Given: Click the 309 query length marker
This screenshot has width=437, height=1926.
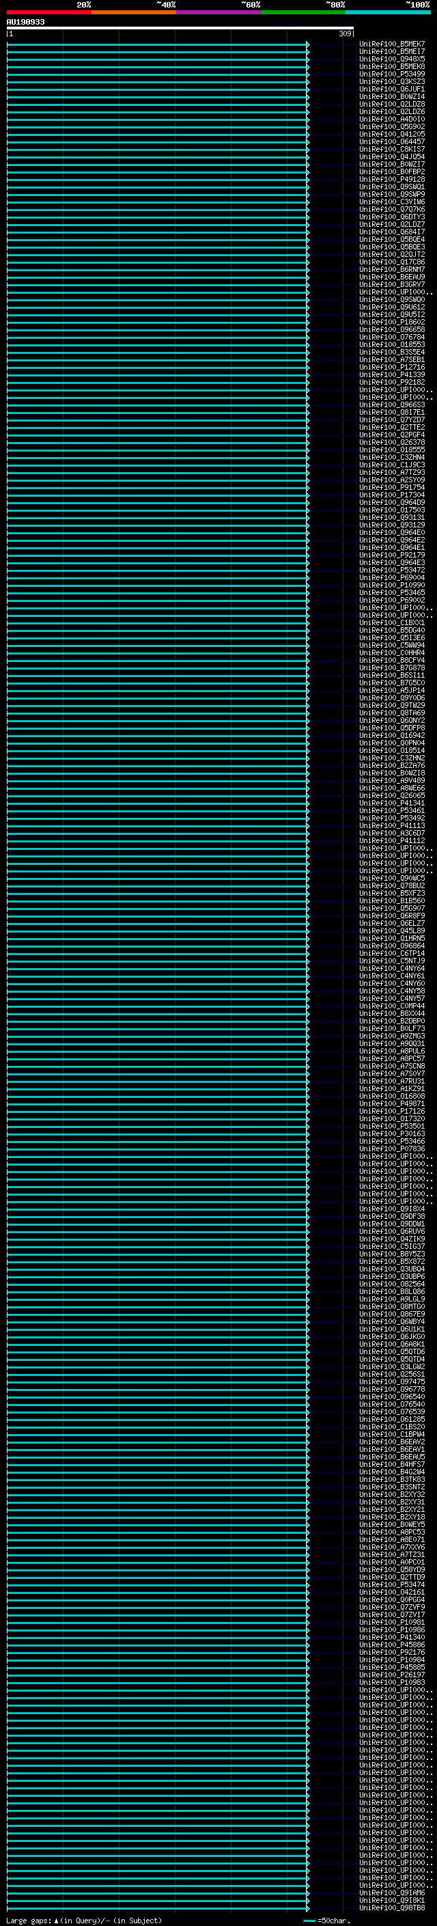Looking at the screenshot, I should point(344,33).
